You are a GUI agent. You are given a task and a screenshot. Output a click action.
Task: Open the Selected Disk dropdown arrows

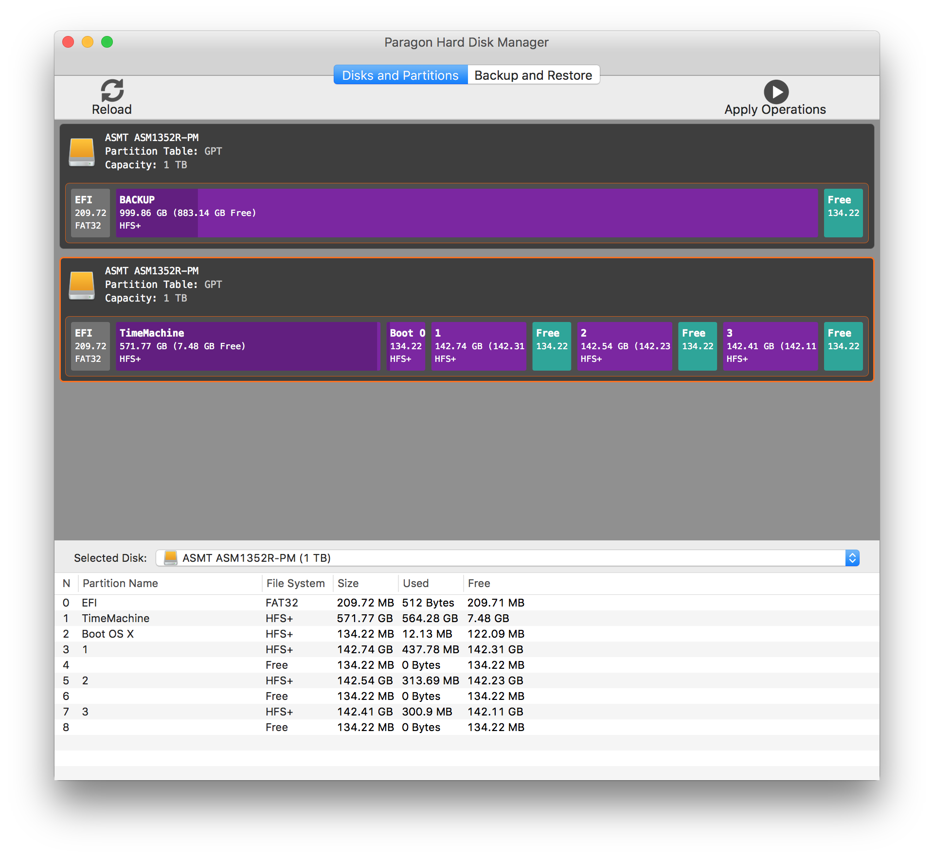tap(852, 558)
